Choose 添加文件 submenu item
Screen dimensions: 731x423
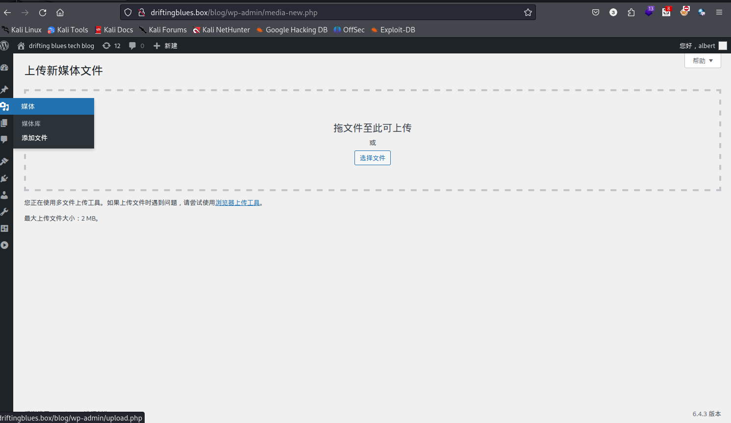(x=34, y=138)
